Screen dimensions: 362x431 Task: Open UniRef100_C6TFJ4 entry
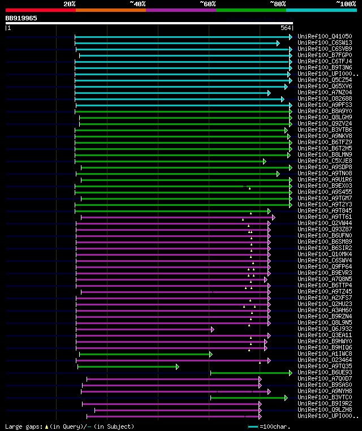325,61
